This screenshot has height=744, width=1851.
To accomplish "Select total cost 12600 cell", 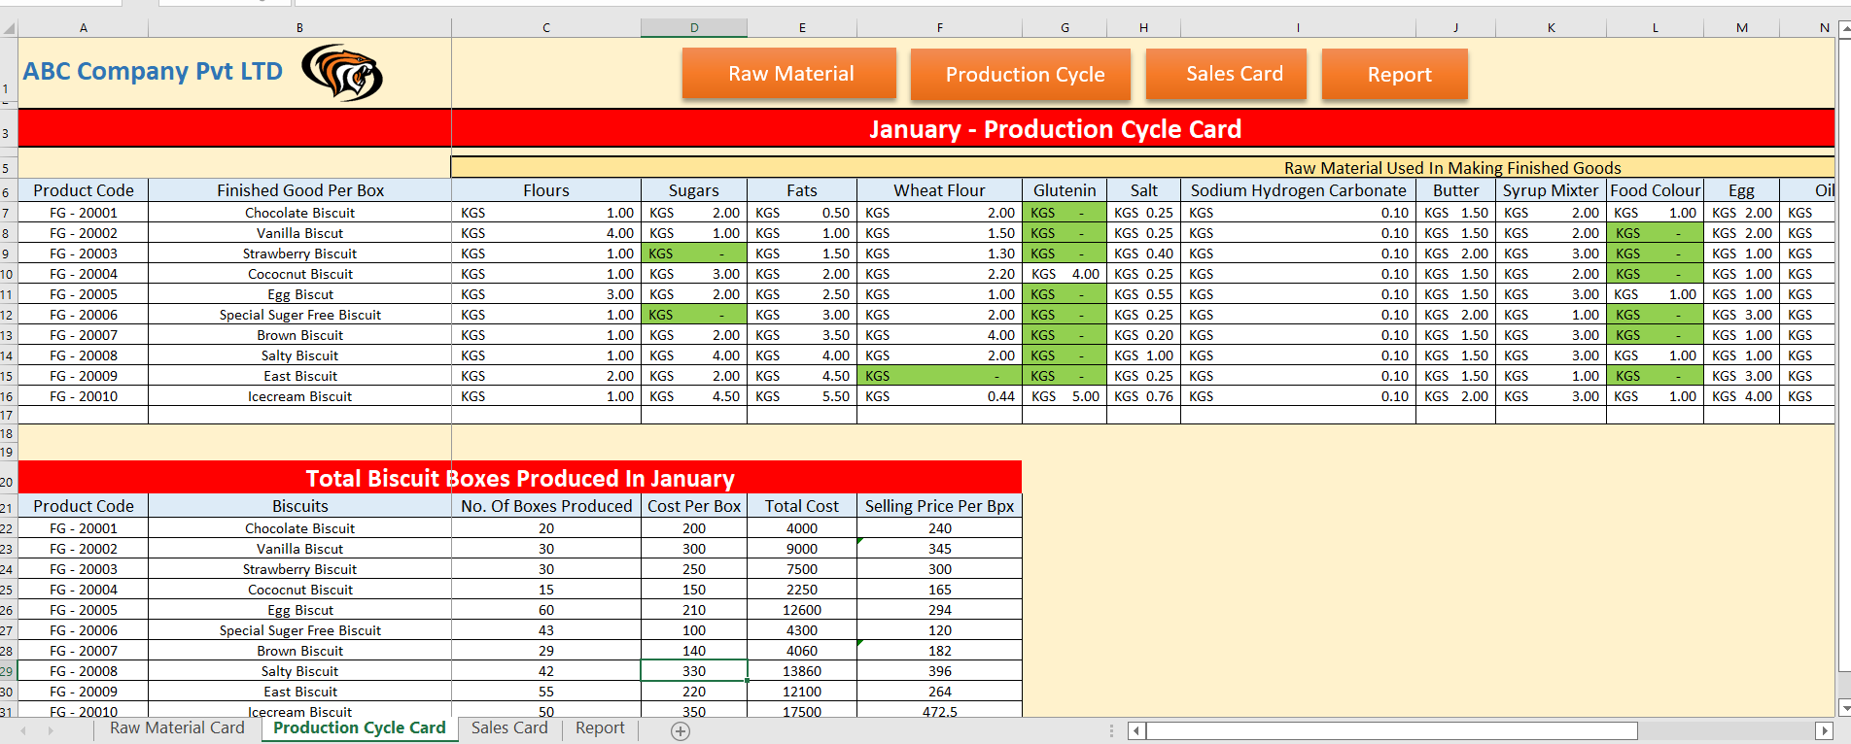I will click(x=802, y=610).
